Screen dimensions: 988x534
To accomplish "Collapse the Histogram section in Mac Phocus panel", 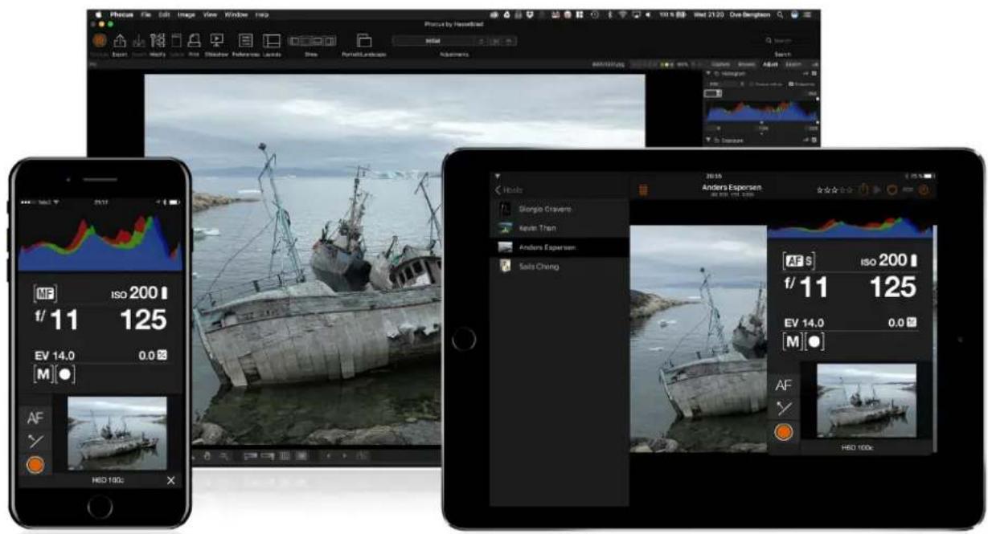I will 708,73.
